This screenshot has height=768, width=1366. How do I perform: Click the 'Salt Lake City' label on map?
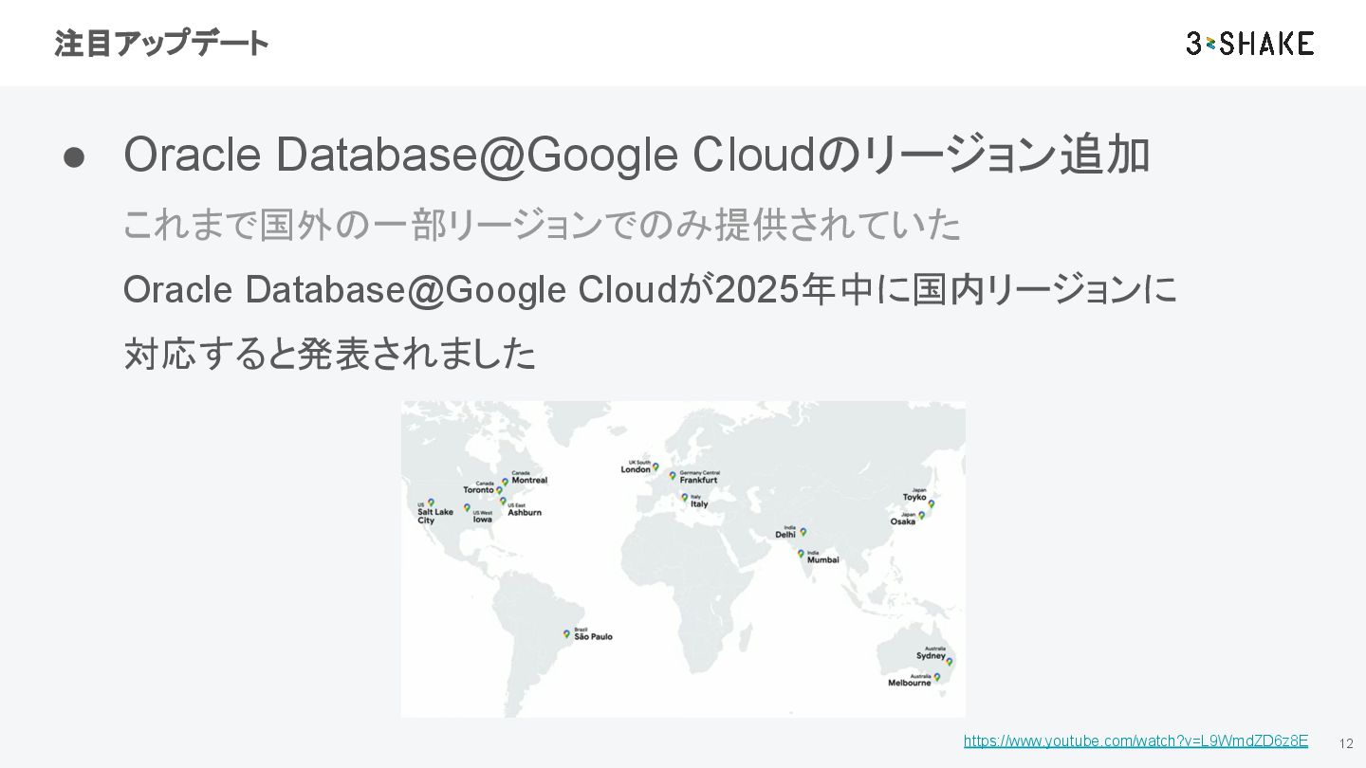coord(435,516)
